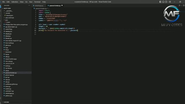Open lenth.py file

pyautogui.click(x=8, y=66)
